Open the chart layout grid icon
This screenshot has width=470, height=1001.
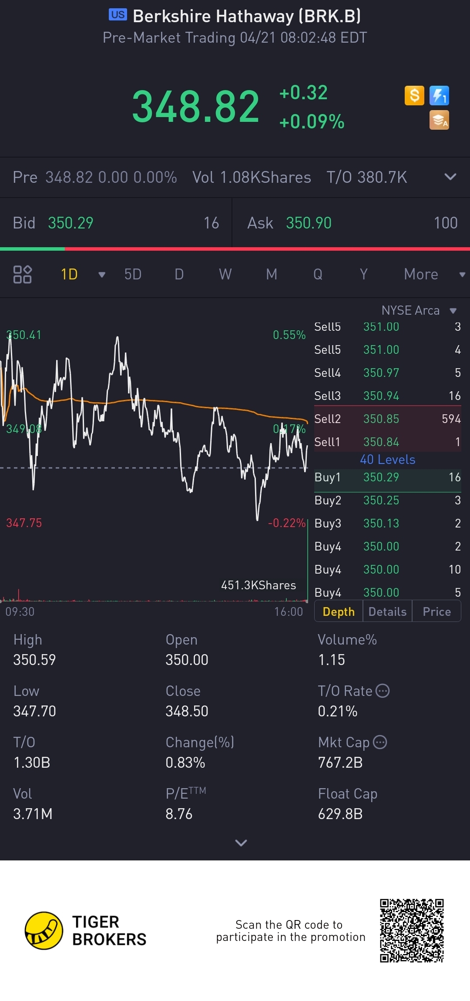(x=22, y=274)
